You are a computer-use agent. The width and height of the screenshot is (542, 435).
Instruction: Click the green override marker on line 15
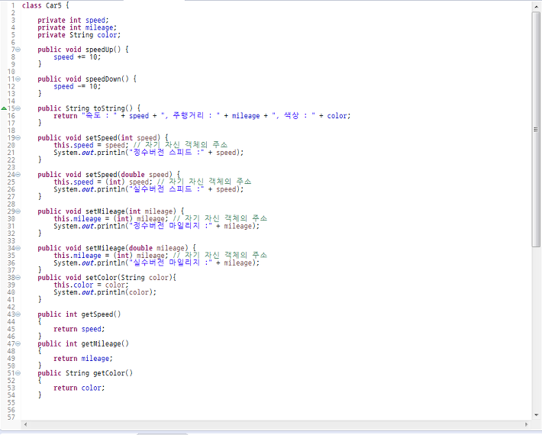(x=4, y=108)
